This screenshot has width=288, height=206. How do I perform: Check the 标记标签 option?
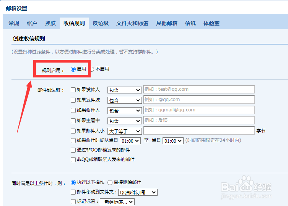coord(73,201)
